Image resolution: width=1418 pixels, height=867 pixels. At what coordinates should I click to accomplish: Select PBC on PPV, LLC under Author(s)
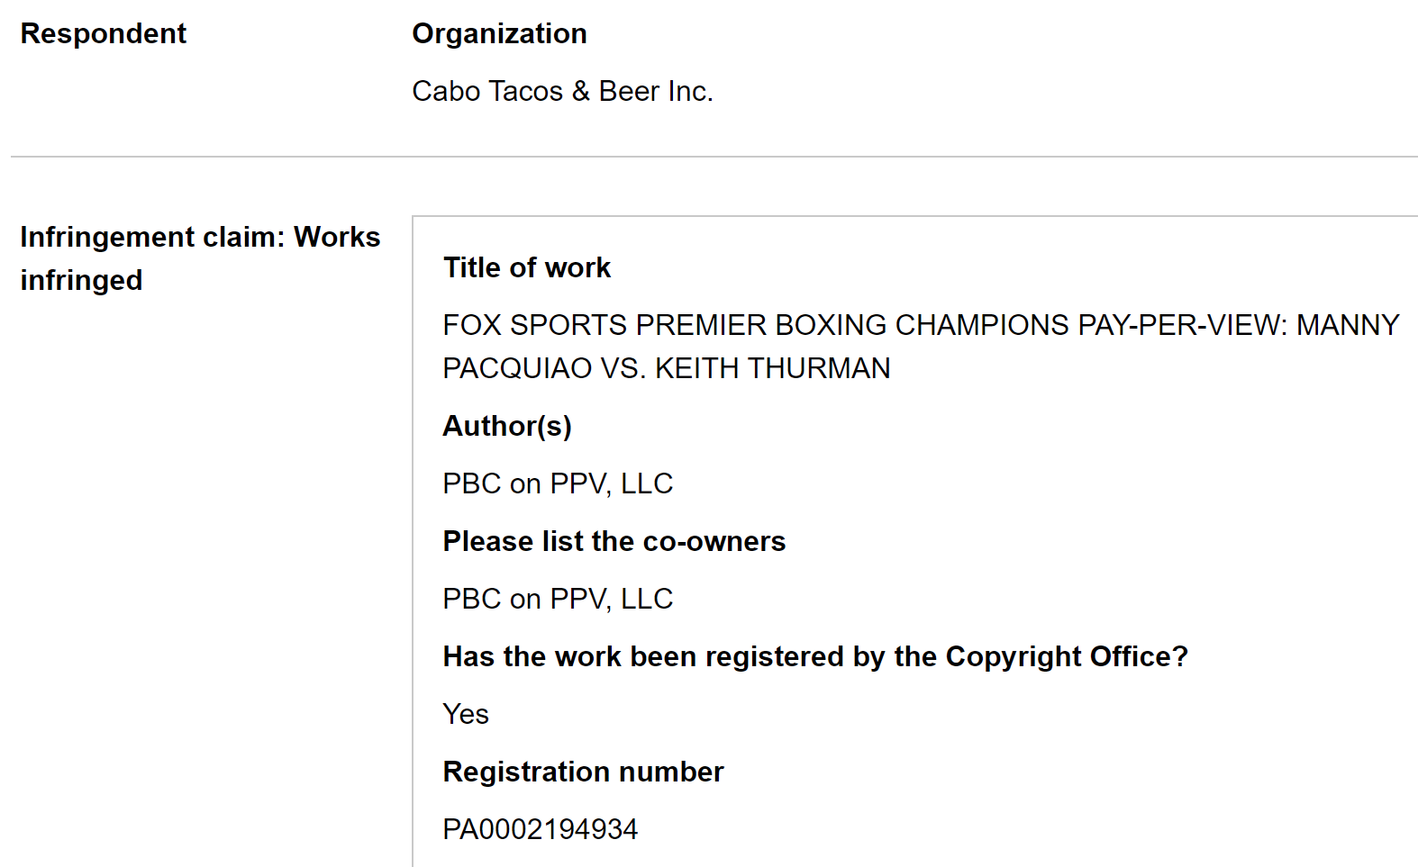click(x=558, y=483)
